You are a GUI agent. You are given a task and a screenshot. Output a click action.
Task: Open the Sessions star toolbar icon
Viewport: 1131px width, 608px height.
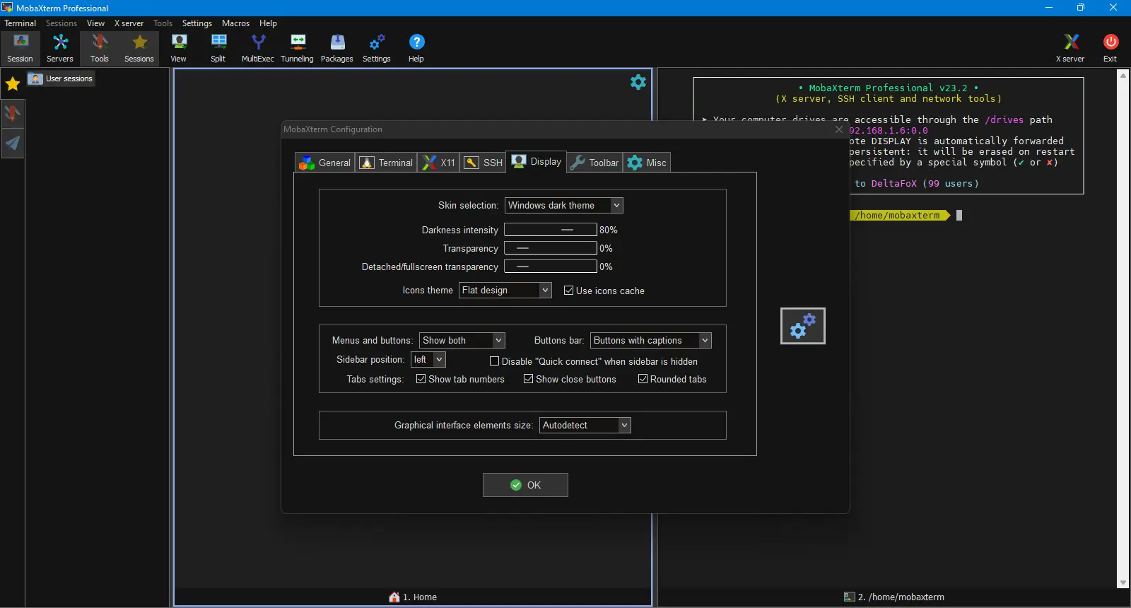pos(139,48)
